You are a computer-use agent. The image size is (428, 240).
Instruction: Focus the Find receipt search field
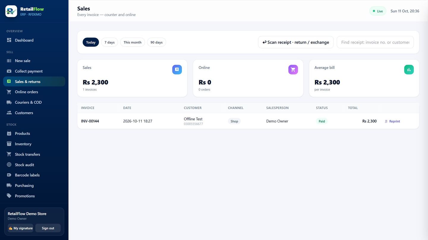(x=375, y=42)
